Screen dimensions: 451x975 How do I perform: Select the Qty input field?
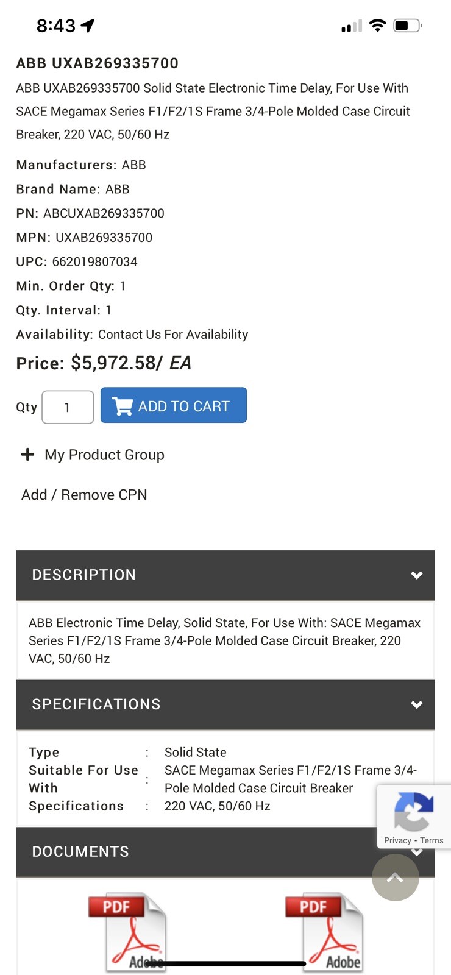click(x=67, y=406)
